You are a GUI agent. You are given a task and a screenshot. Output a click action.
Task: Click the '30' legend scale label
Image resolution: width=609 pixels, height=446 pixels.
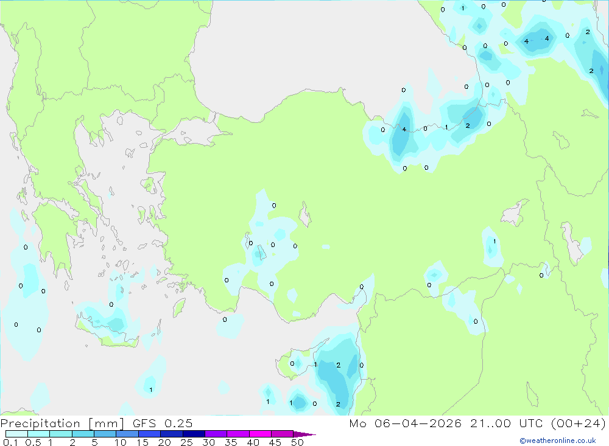coord(209,442)
